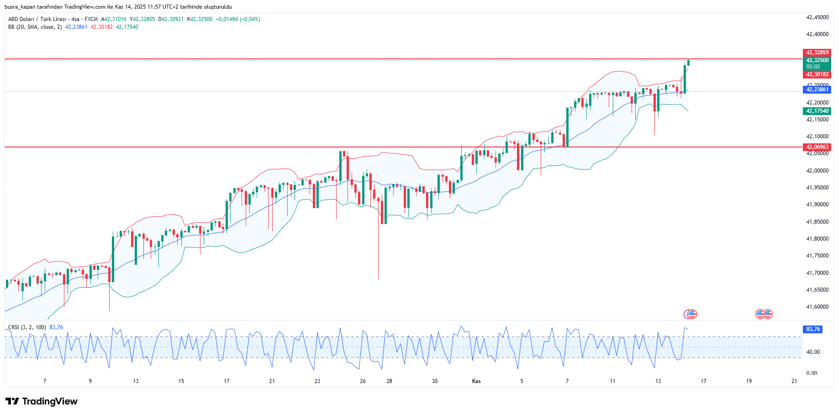Screen dimensions: 838x415
Task: Click the red 42,06963 support level label
Action: click(x=817, y=147)
